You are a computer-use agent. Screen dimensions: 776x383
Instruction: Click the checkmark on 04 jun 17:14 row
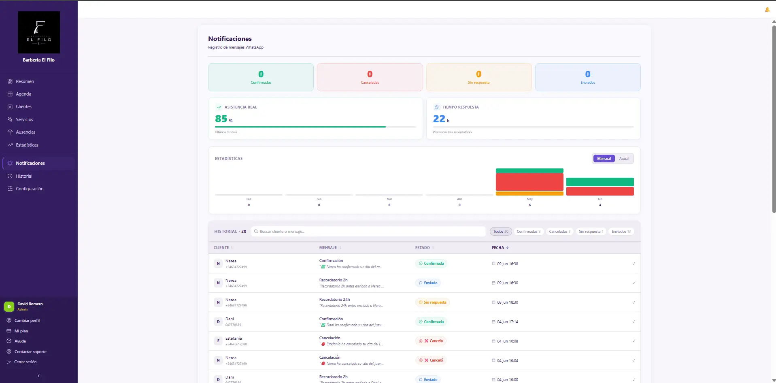[x=634, y=322]
